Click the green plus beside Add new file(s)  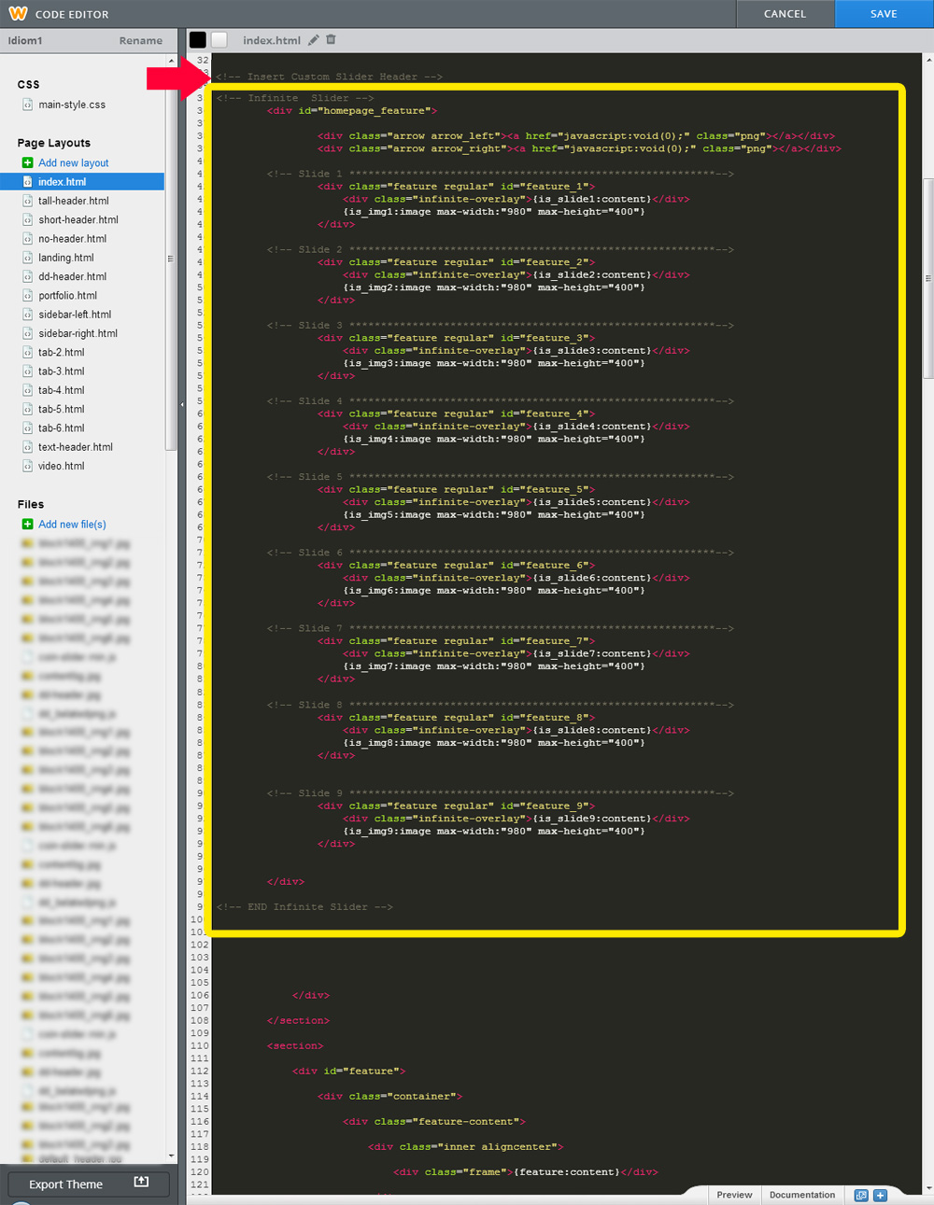click(x=27, y=525)
